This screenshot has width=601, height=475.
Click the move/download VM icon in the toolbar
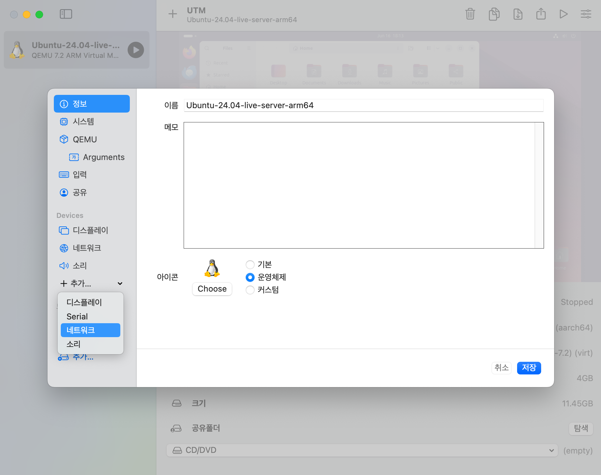click(x=518, y=14)
